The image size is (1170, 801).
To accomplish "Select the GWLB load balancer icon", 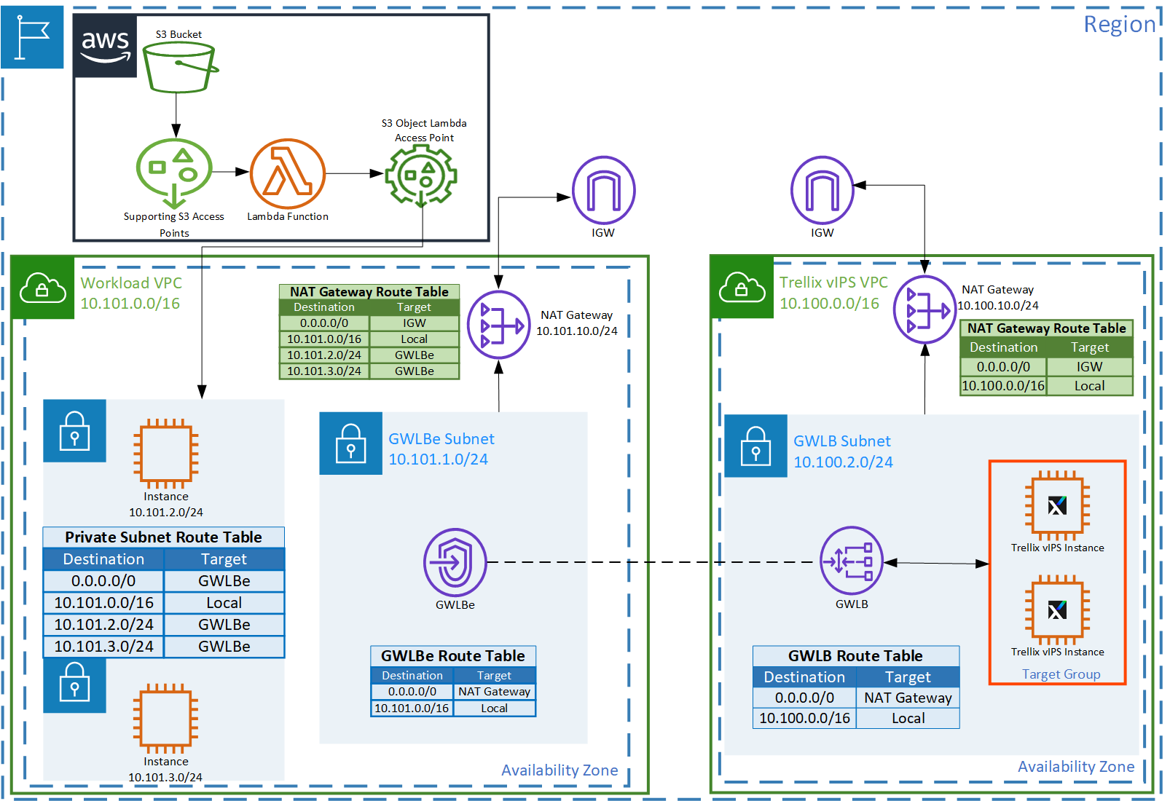I will coord(852,561).
